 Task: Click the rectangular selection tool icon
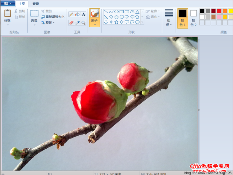[x=34, y=13]
